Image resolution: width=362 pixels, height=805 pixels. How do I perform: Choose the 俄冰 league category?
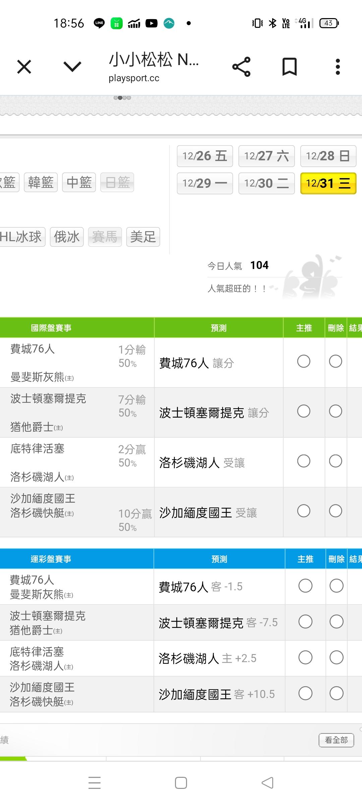67,237
